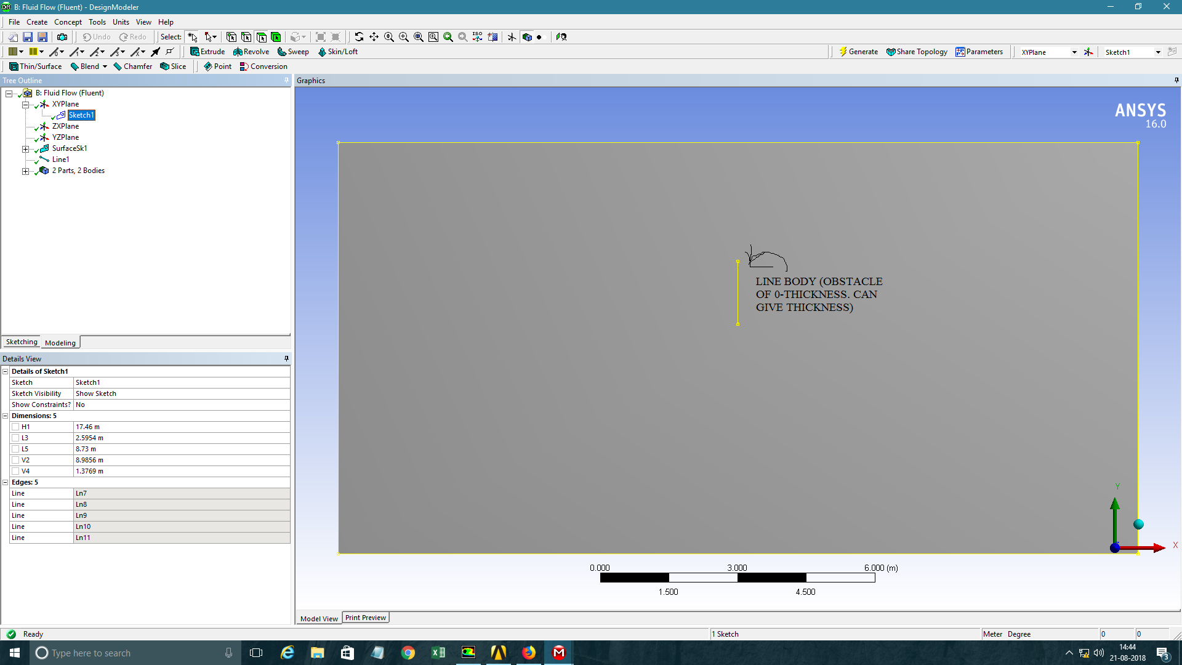This screenshot has width=1182, height=665.
Task: Click the Parameters button
Action: point(979,52)
